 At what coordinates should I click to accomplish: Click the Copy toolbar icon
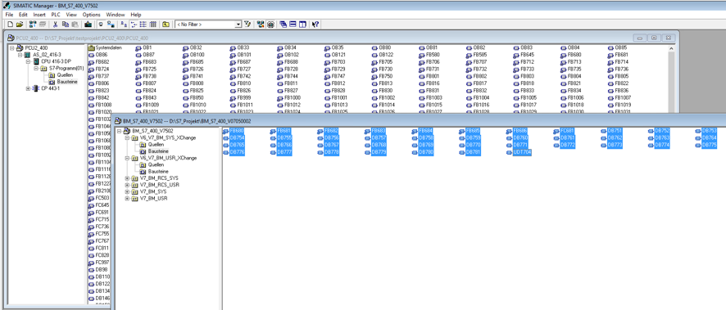click(x=66, y=24)
